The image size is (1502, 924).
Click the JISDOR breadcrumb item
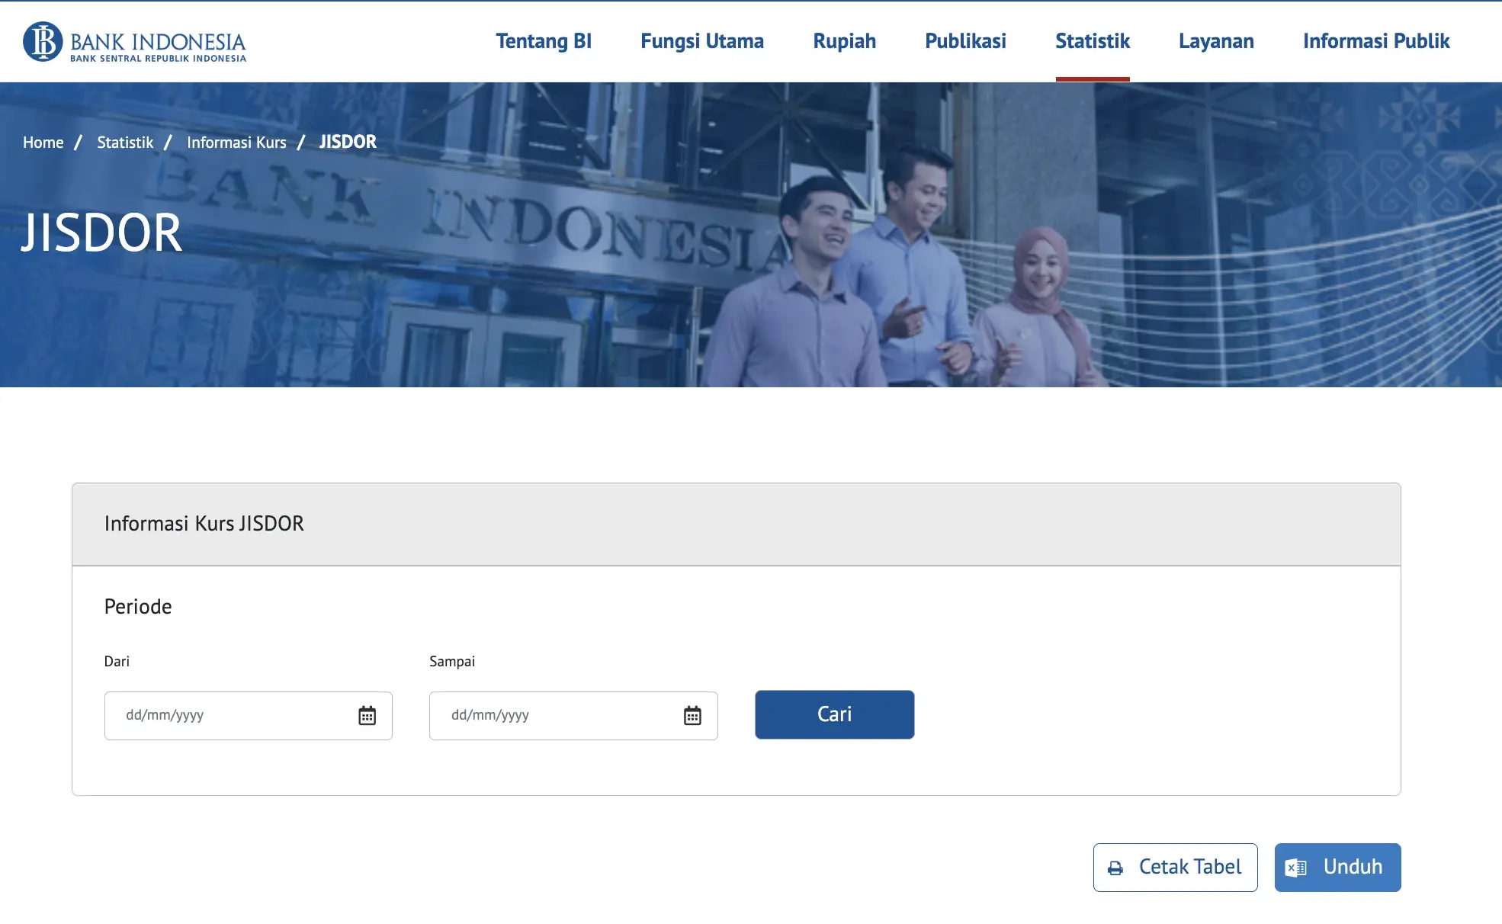pos(348,142)
